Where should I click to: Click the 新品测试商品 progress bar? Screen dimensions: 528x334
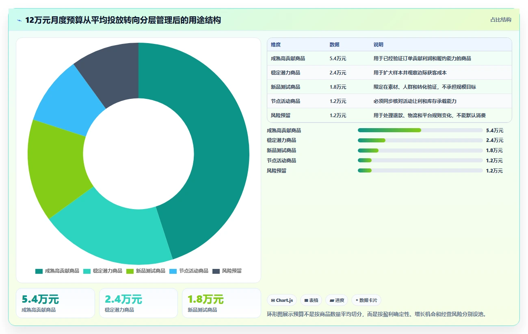coord(420,151)
